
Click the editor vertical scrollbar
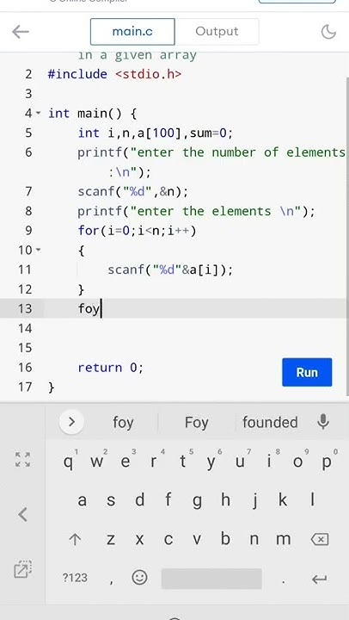347,235
